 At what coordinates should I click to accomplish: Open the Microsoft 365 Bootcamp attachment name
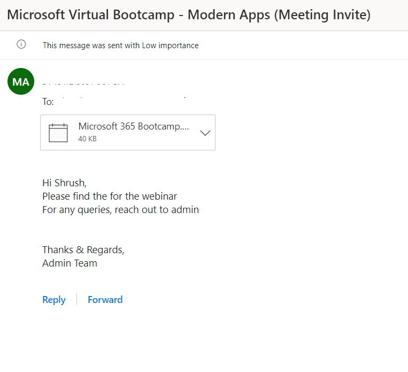pyautogui.click(x=133, y=127)
